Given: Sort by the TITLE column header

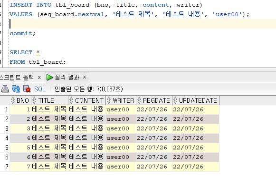Looking at the screenshot, I should point(49,100).
